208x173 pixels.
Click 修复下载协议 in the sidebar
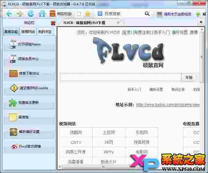pos(29,73)
